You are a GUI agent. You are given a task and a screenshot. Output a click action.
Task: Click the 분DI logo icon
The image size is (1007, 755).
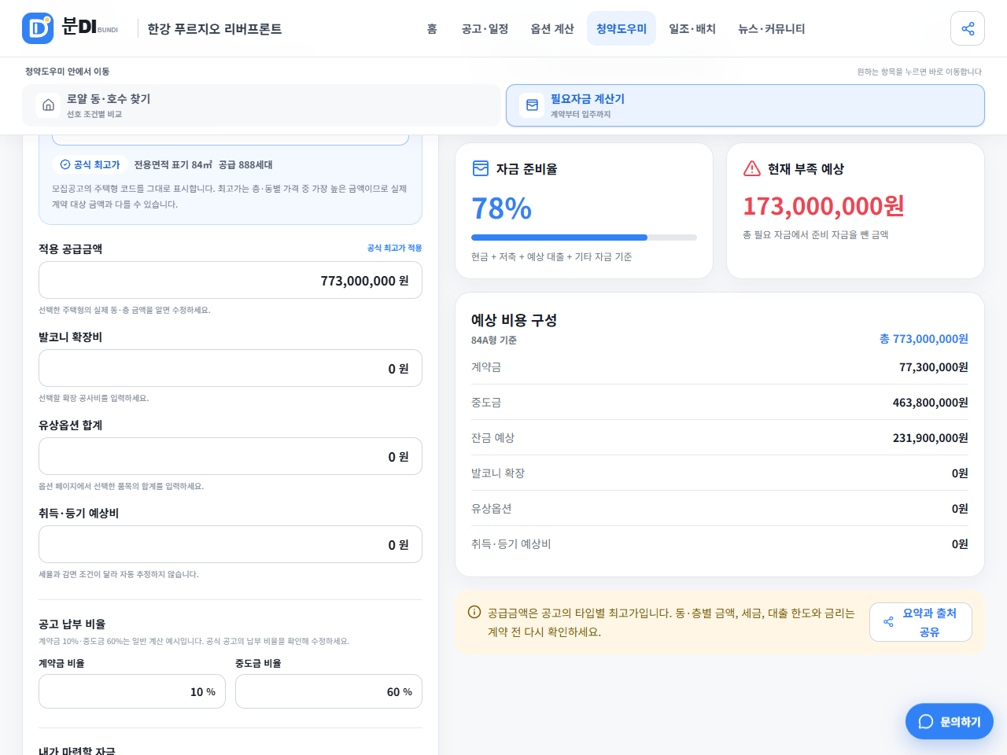(38, 28)
